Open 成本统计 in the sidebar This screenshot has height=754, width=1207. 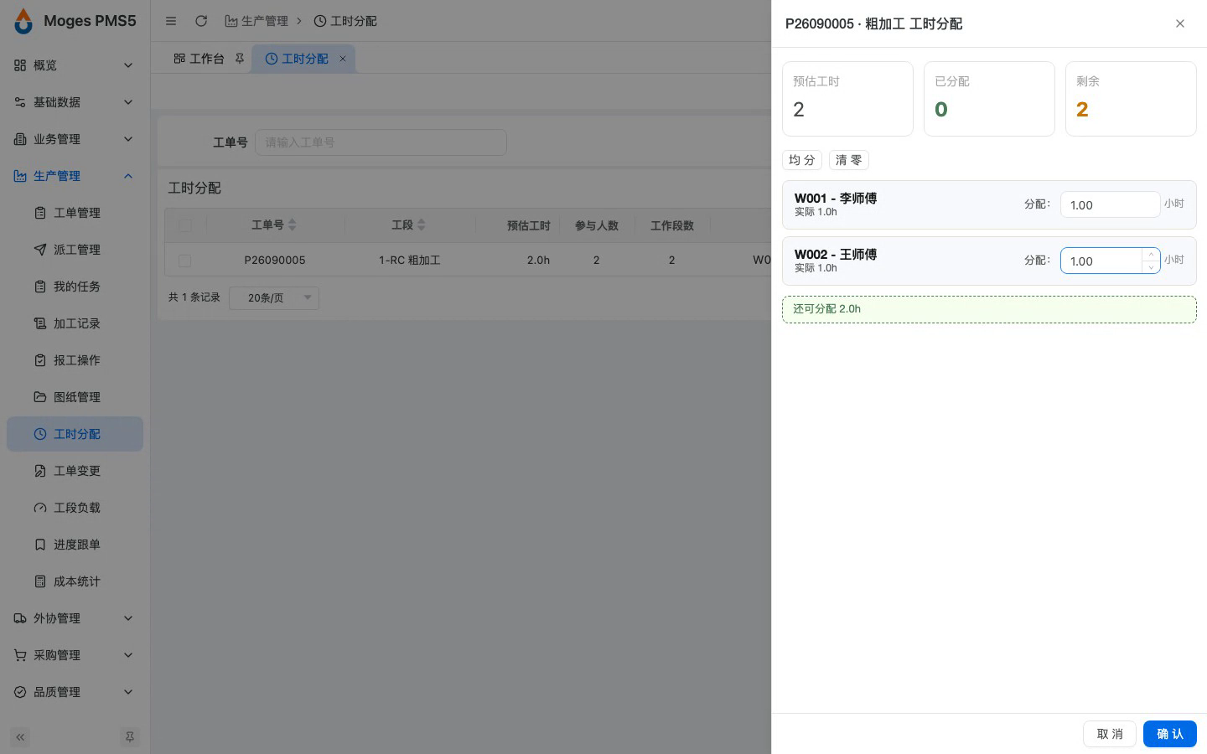[75, 581]
